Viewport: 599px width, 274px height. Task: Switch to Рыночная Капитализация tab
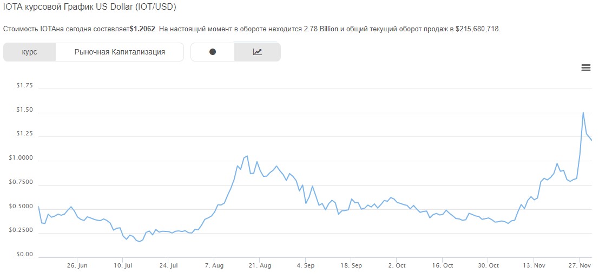pyautogui.click(x=120, y=52)
